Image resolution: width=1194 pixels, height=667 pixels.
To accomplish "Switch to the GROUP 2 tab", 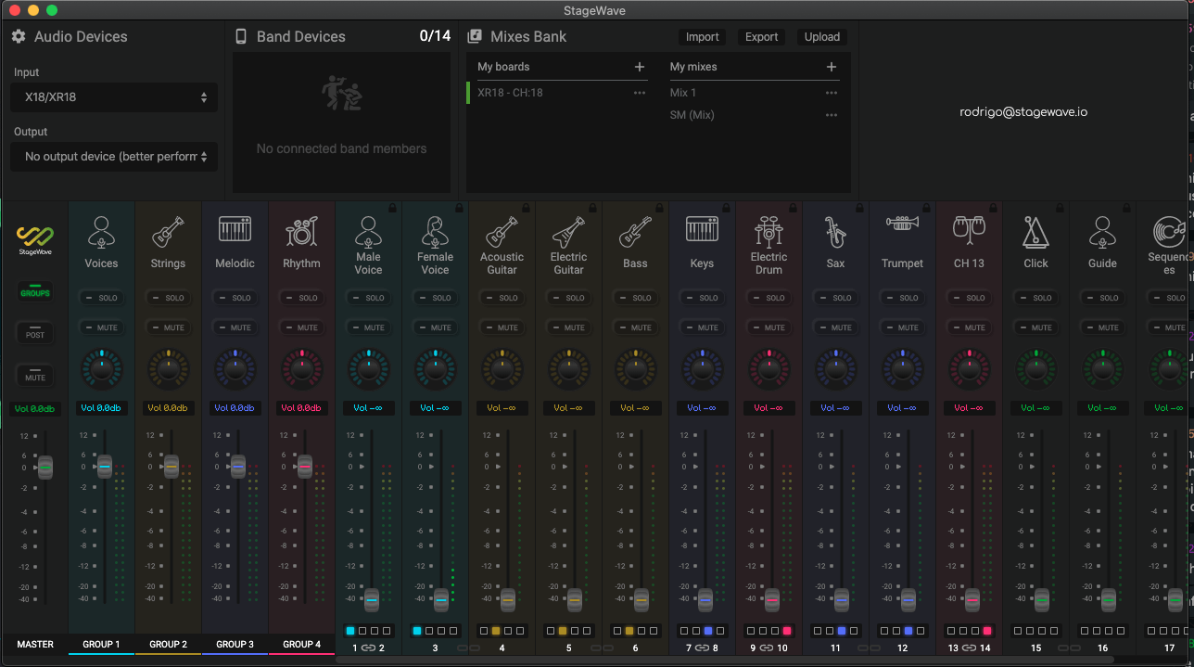I will 168,644.
